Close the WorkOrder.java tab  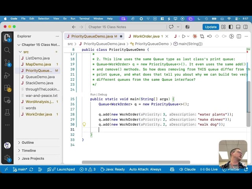point(167,36)
